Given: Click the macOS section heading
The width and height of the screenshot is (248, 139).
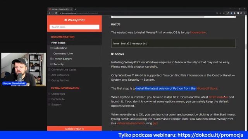Looking at the screenshot, I should click(x=115, y=24).
